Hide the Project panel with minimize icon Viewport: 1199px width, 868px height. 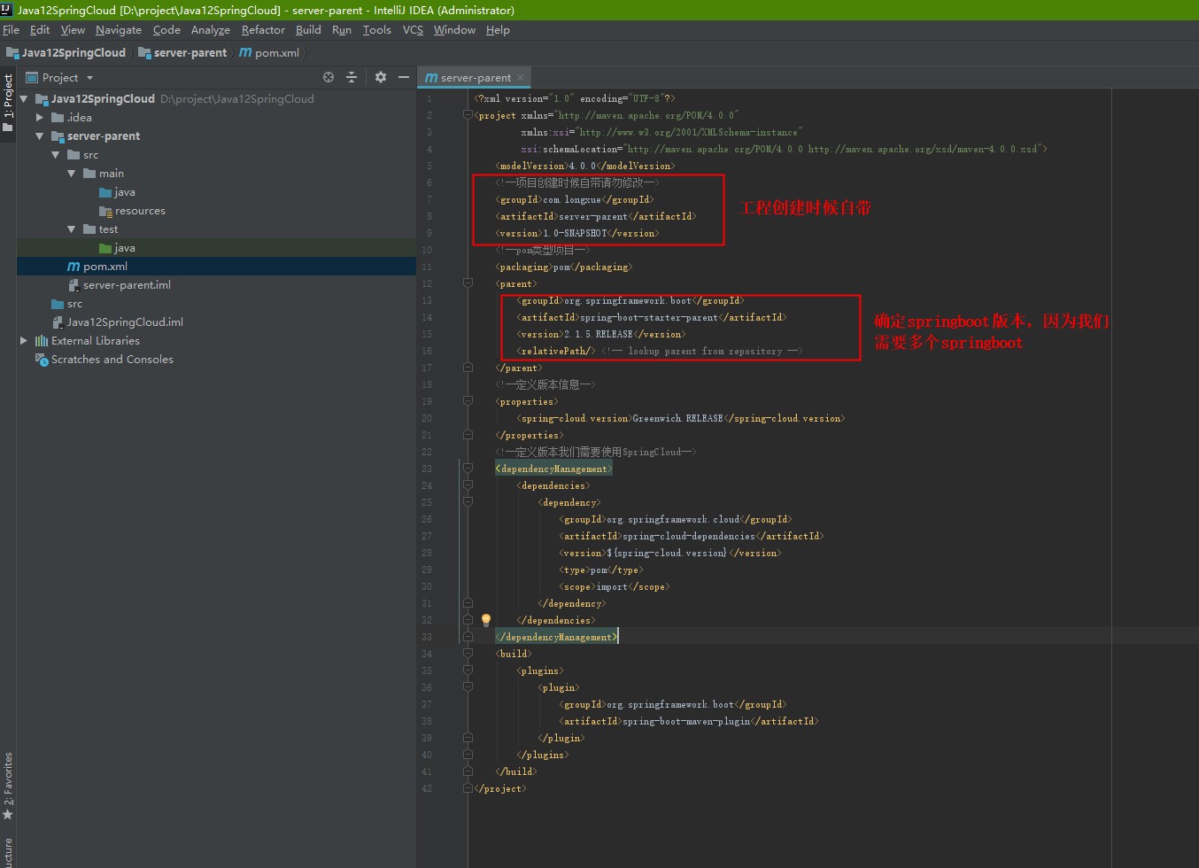click(x=404, y=77)
